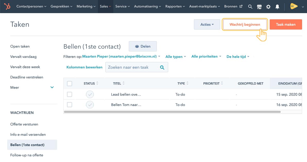Open the Acties dropdown
The height and width of the screenshot is (162, 307).
click(207, 24)
